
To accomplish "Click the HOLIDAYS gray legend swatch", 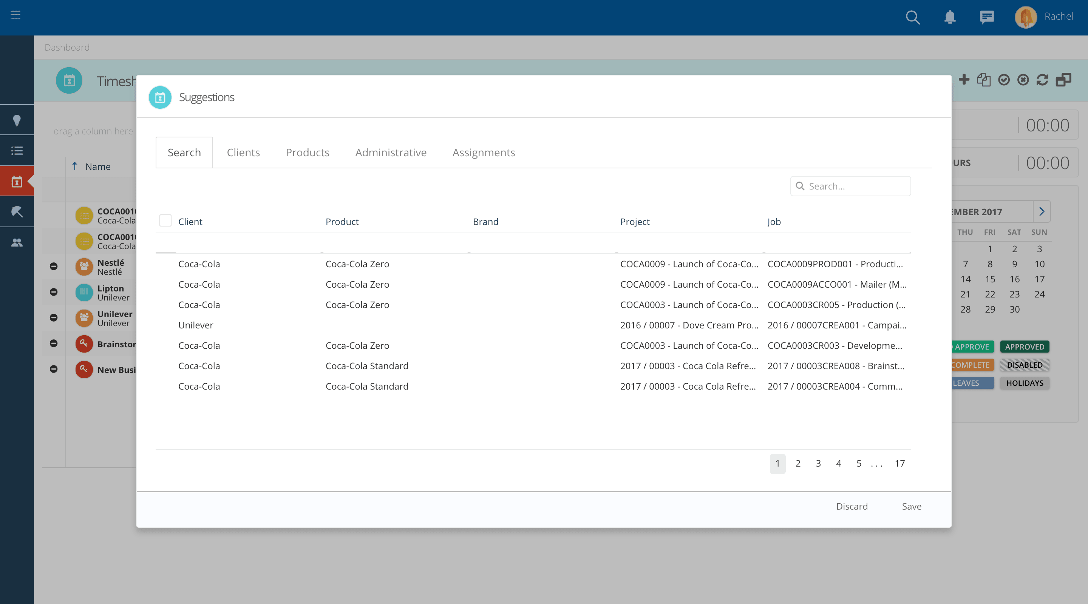I will pyautogui.click(x=1025, y=383).
